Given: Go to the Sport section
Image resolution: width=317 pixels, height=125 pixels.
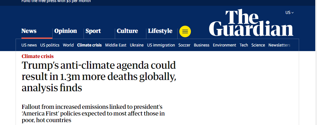Looking at the screenshot, I should [93, 31].
